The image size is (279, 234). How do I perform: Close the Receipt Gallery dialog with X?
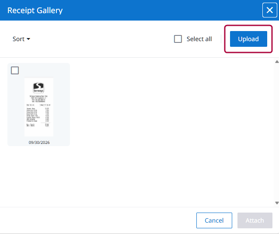[x=269, y=10]
